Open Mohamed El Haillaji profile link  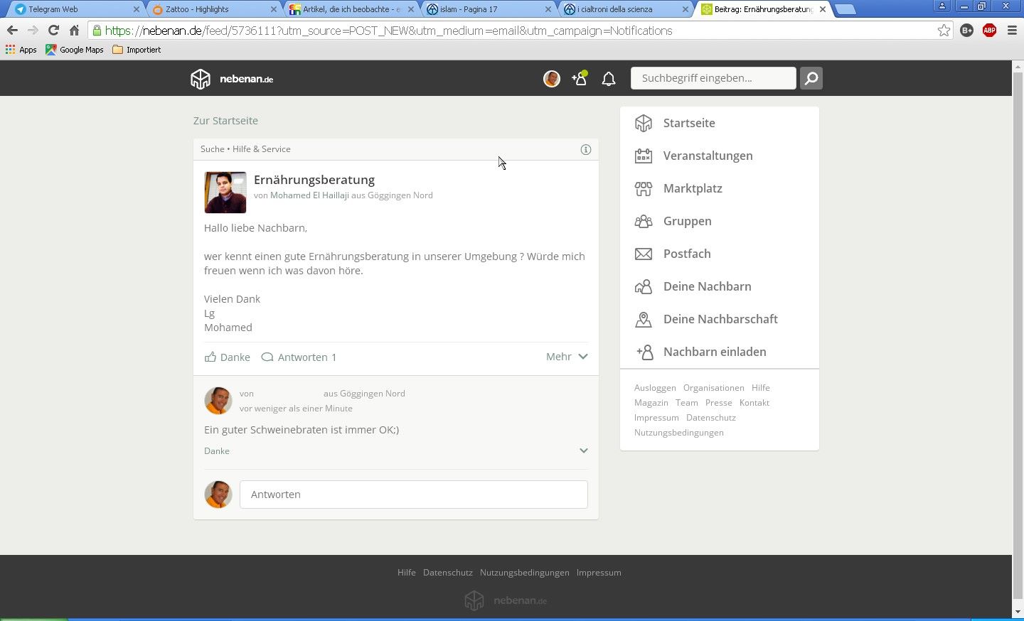click(309, 195)
